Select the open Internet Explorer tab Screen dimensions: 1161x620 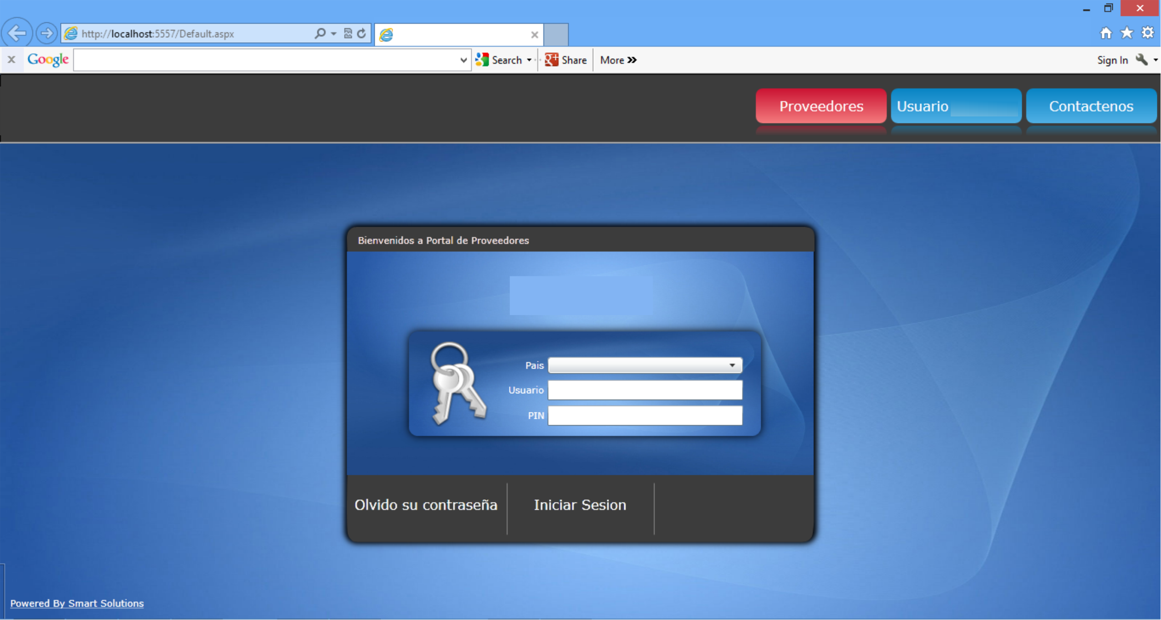point(459,35)
